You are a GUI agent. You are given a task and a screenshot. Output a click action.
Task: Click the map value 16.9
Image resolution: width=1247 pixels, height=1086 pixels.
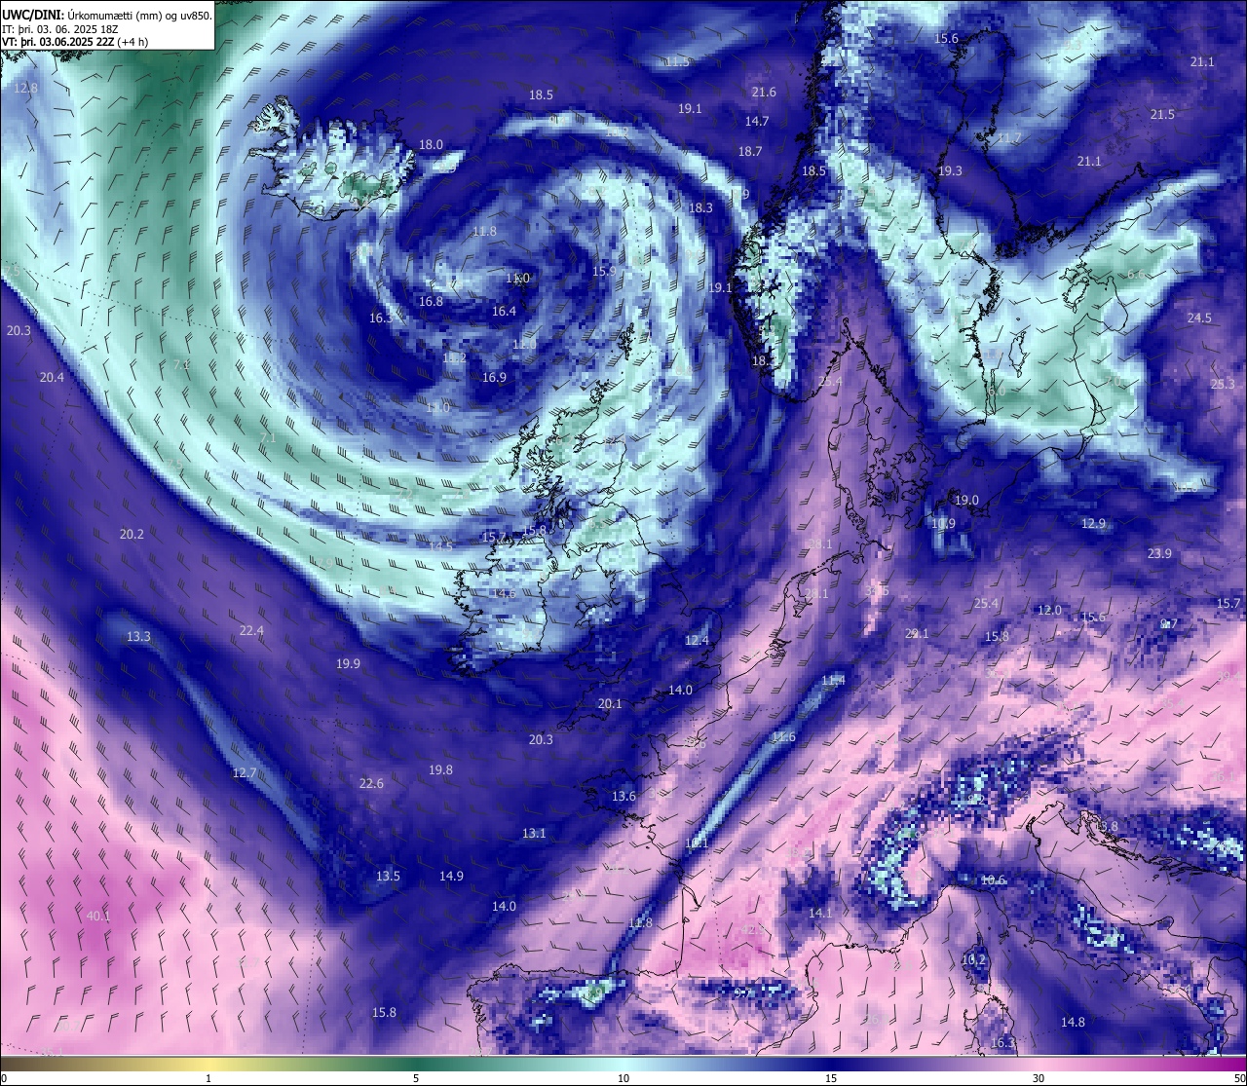coord(494,378)
